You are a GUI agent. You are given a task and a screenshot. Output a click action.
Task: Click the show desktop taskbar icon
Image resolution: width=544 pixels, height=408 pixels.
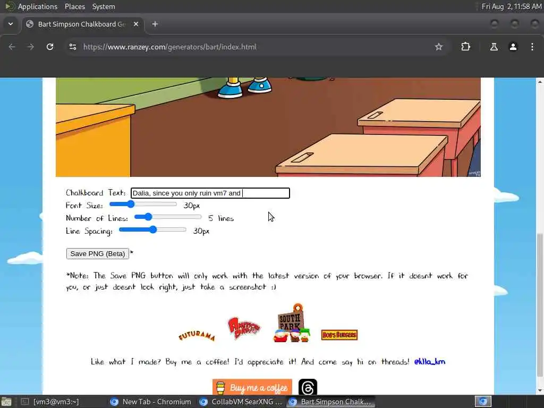pos(6,402)
